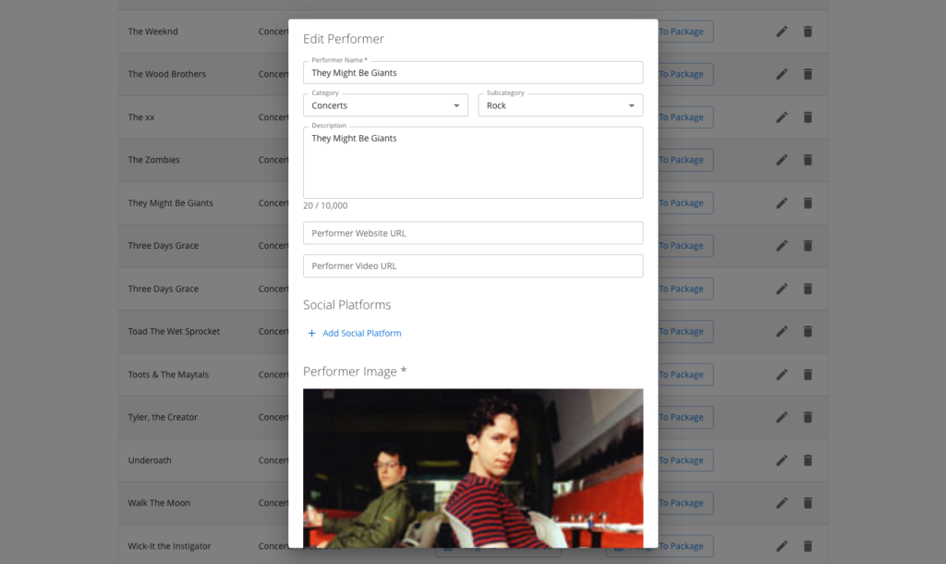Click "Tyler, the Creator" performer name
This screenshot has width=946, height=564.
click(163, 417)
